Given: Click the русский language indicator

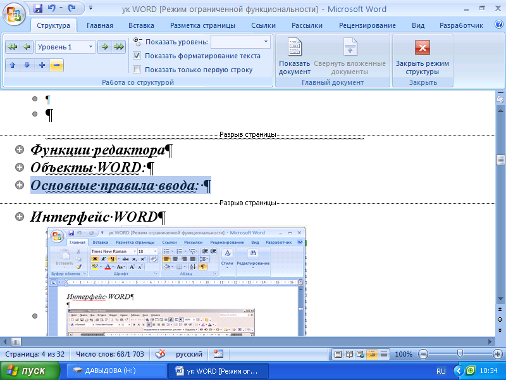Looking at the screenshot, I should pos(188,354).
